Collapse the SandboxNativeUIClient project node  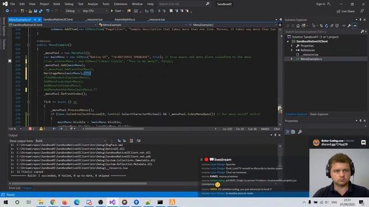288,41
